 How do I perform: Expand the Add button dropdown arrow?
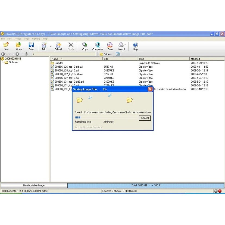click(51, 46)
